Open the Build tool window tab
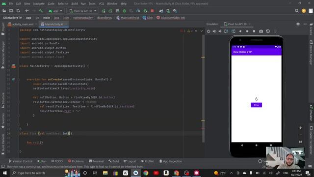Image resolution: width=314 pixels, height=177 pixels. 113,161
